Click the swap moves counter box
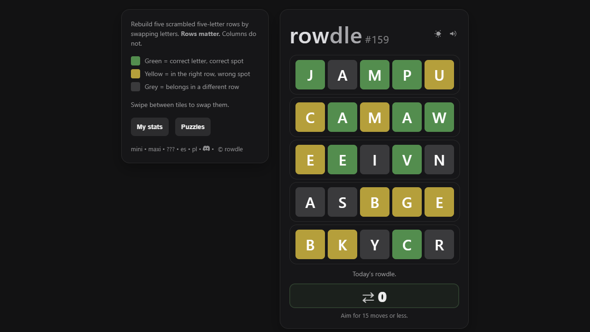This screenshot has height=332, width=590. click(x=374, y=296)
